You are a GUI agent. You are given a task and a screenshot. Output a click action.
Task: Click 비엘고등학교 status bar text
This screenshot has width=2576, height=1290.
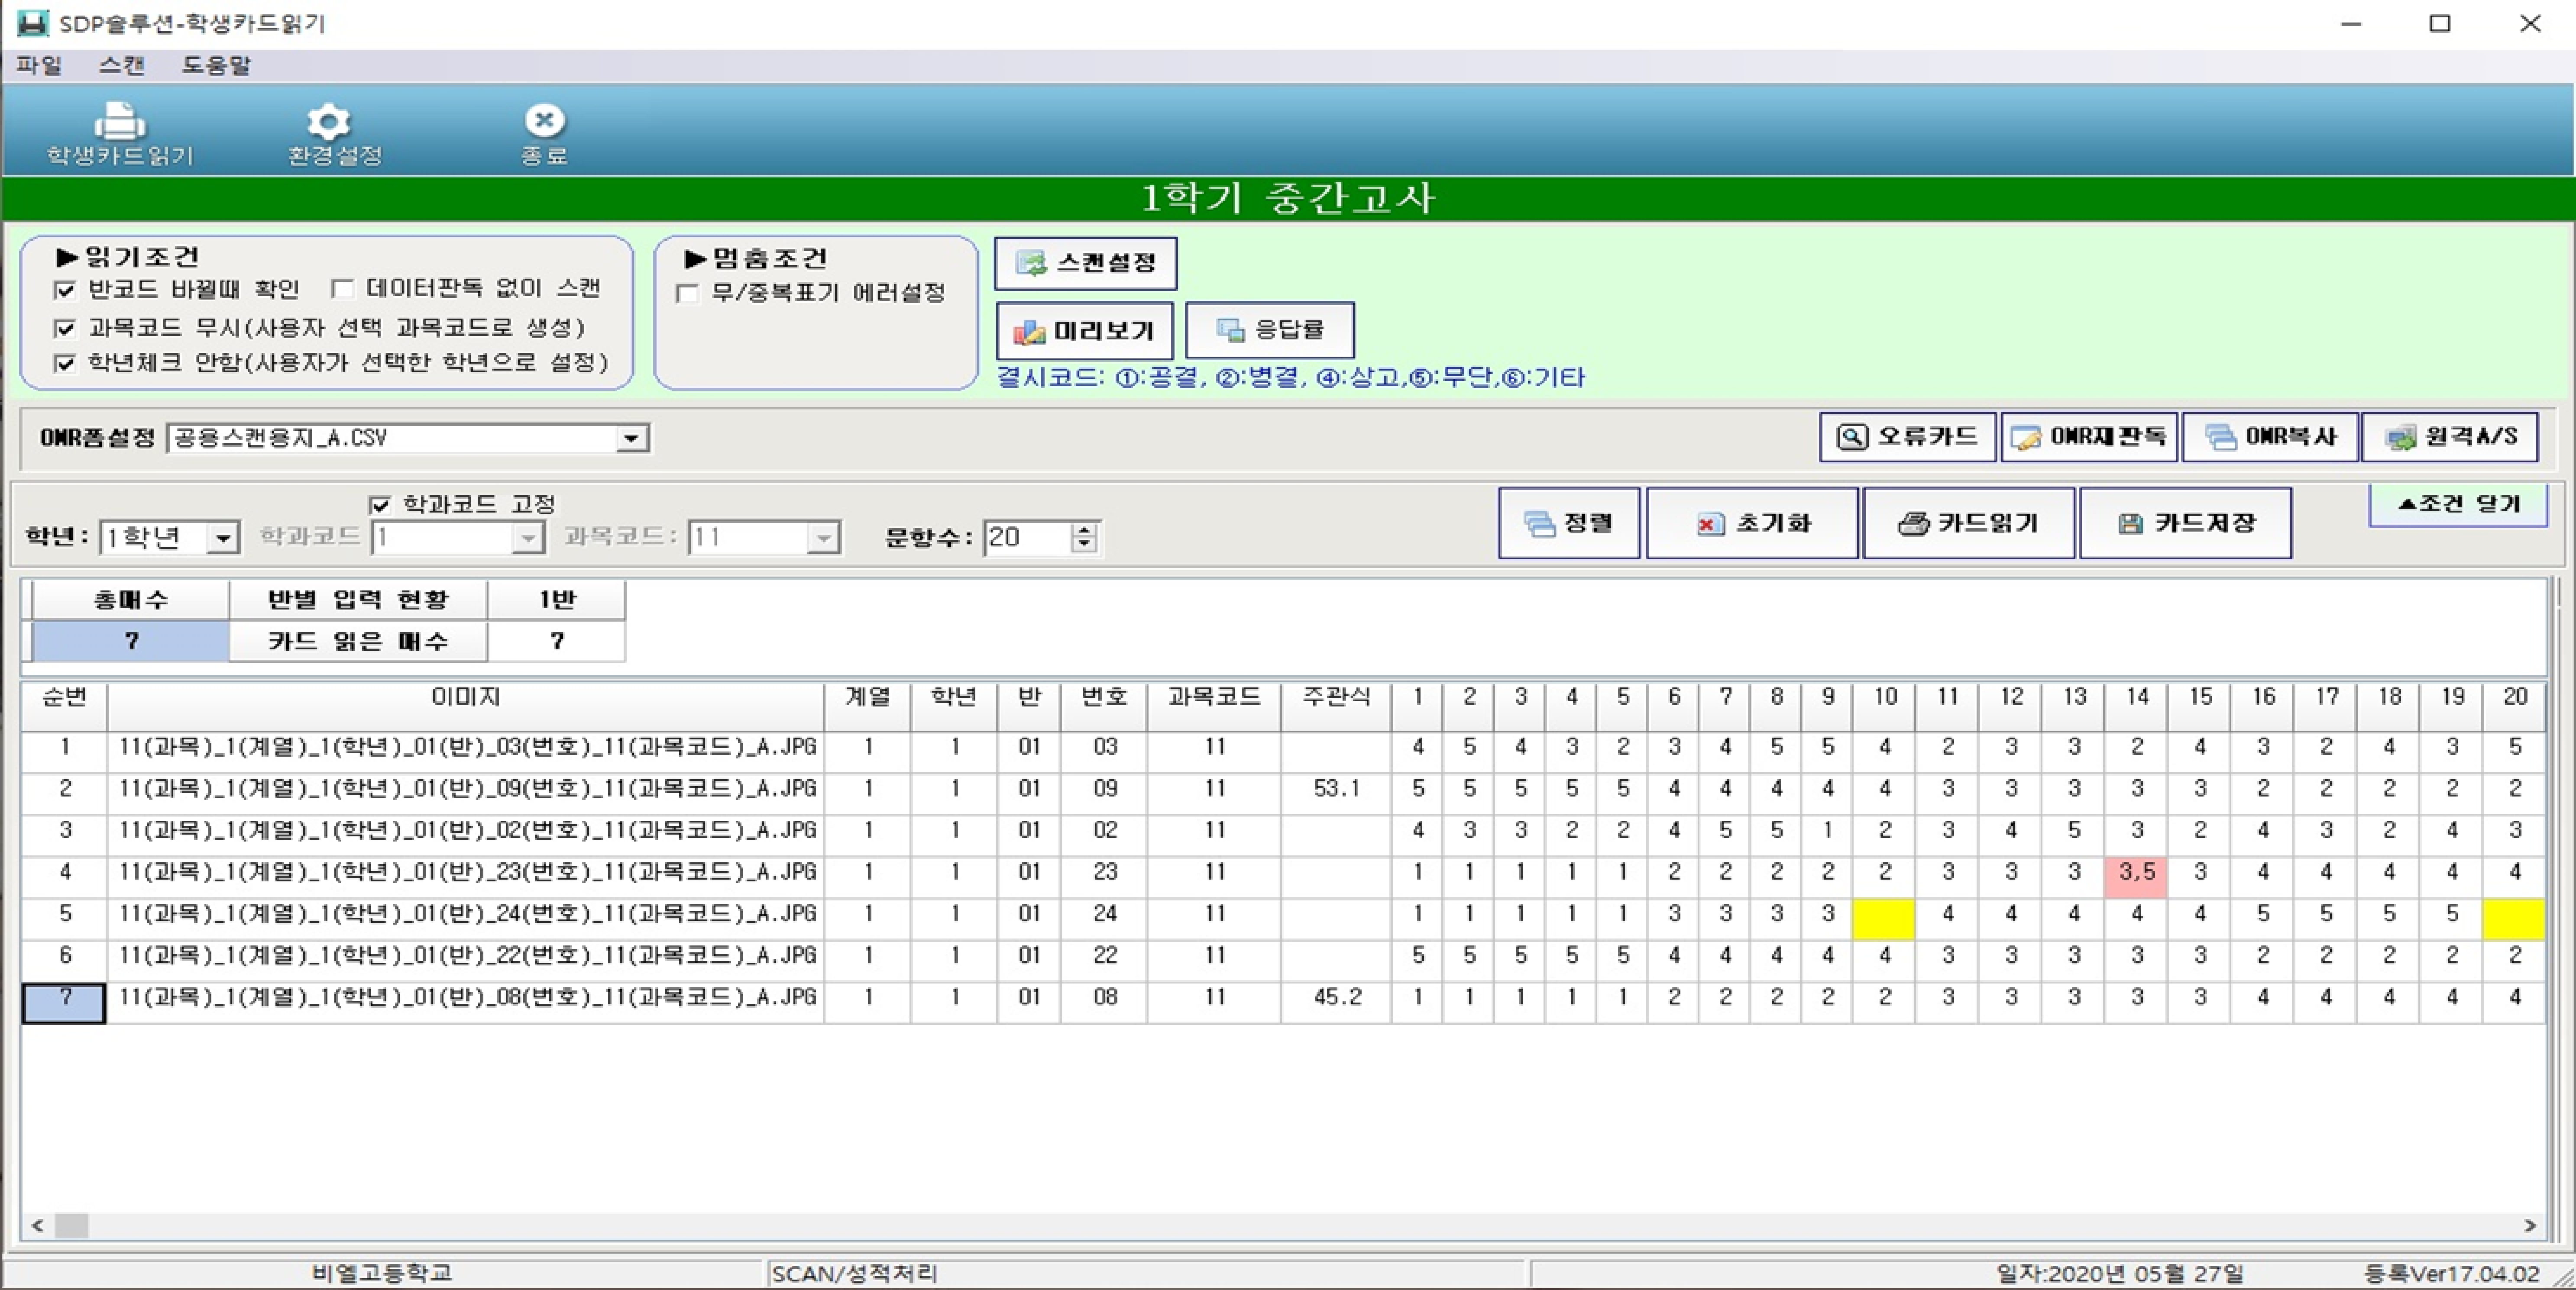coord(382,1273)
